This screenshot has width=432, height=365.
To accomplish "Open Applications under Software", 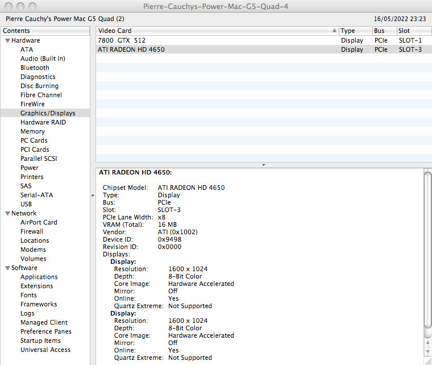I will [39, 277].
